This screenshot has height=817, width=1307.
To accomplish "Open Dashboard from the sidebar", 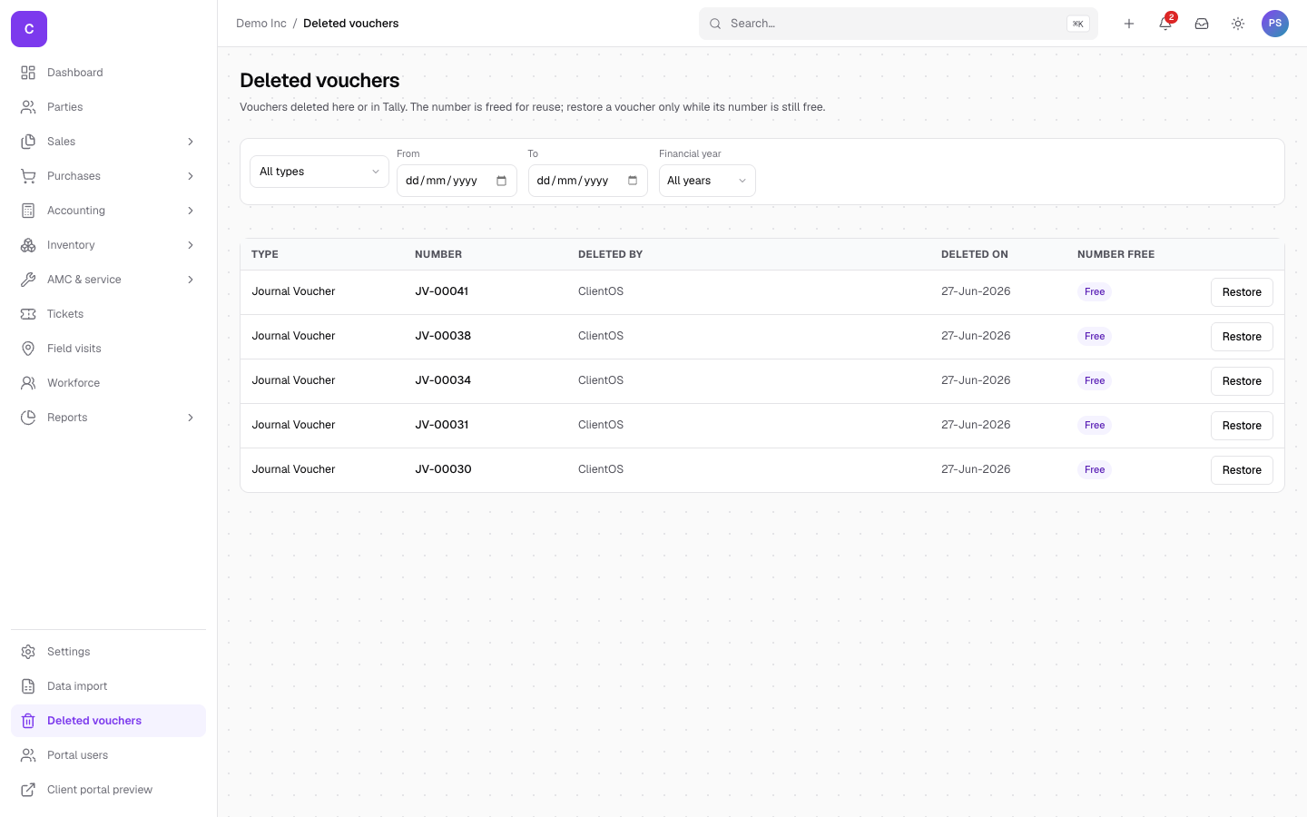I will 108,73.
